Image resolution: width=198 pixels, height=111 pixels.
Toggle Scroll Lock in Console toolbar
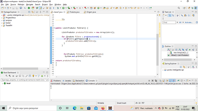[164, 81]
